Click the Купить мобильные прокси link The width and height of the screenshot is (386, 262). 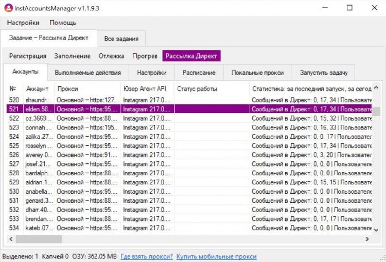(216, 256)
